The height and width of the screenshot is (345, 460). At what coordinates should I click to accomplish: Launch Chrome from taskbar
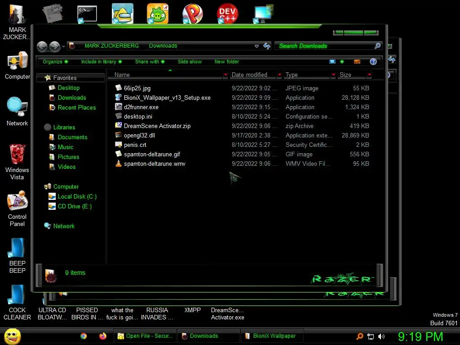point(84,336)
